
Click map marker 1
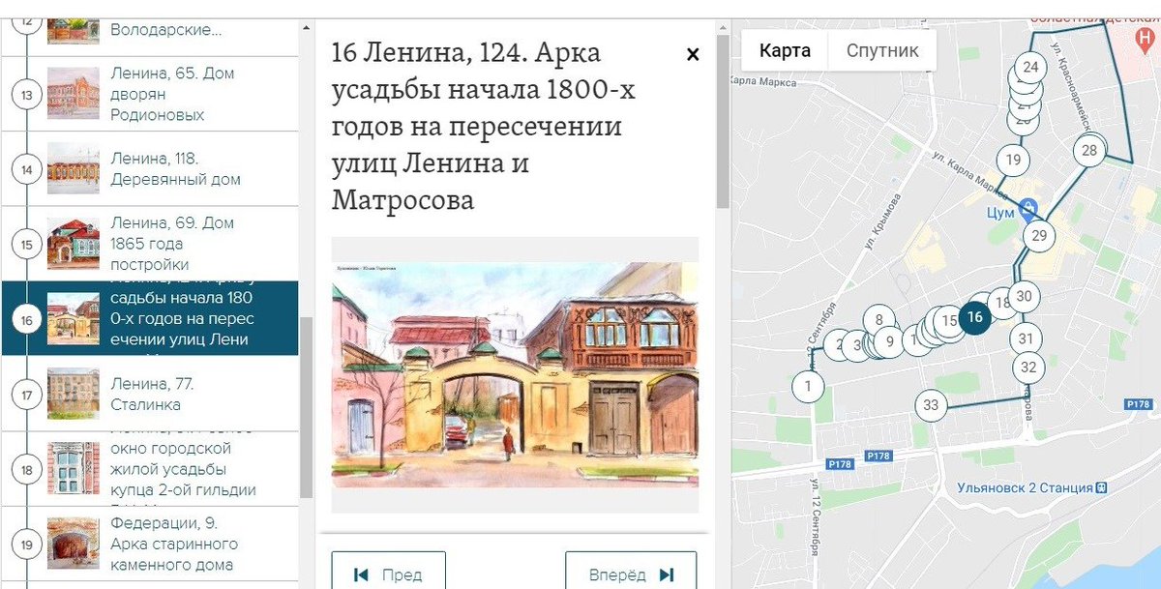pos(808,387)
